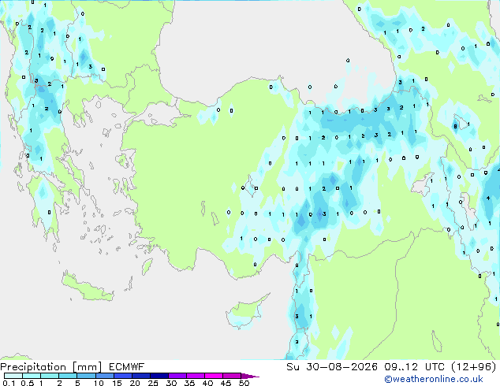
Task: Pick the 5–10 mm legend swatch
Action: (x=86, y=376)
